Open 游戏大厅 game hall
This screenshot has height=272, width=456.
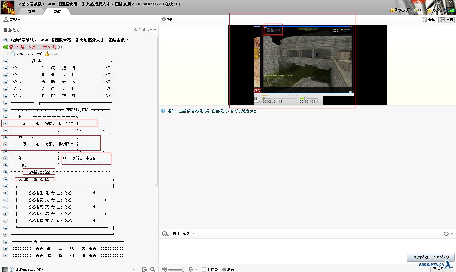click(400, 10)
